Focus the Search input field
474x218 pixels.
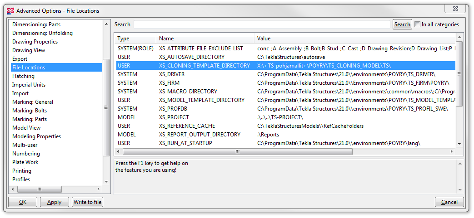pos(262,24)
